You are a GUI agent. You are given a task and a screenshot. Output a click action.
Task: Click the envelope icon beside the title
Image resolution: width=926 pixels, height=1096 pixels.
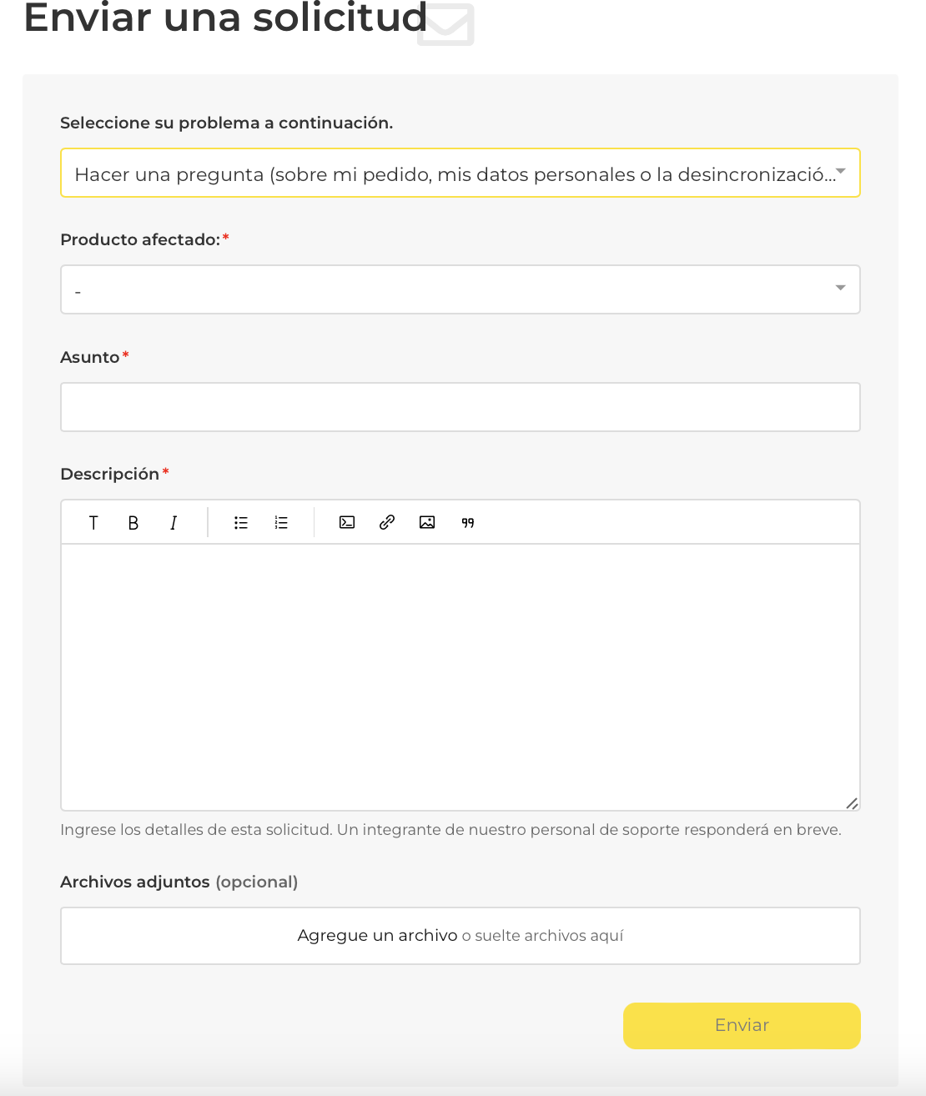pos(445,24)
